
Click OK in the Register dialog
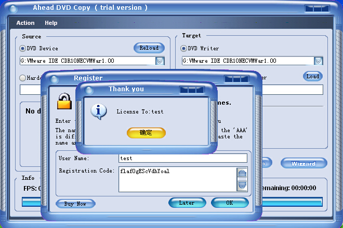(230, 203)
